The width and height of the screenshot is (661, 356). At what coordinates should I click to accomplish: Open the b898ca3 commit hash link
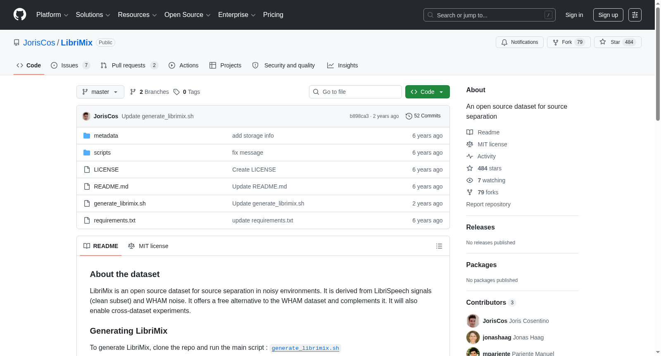click(359, 116)
